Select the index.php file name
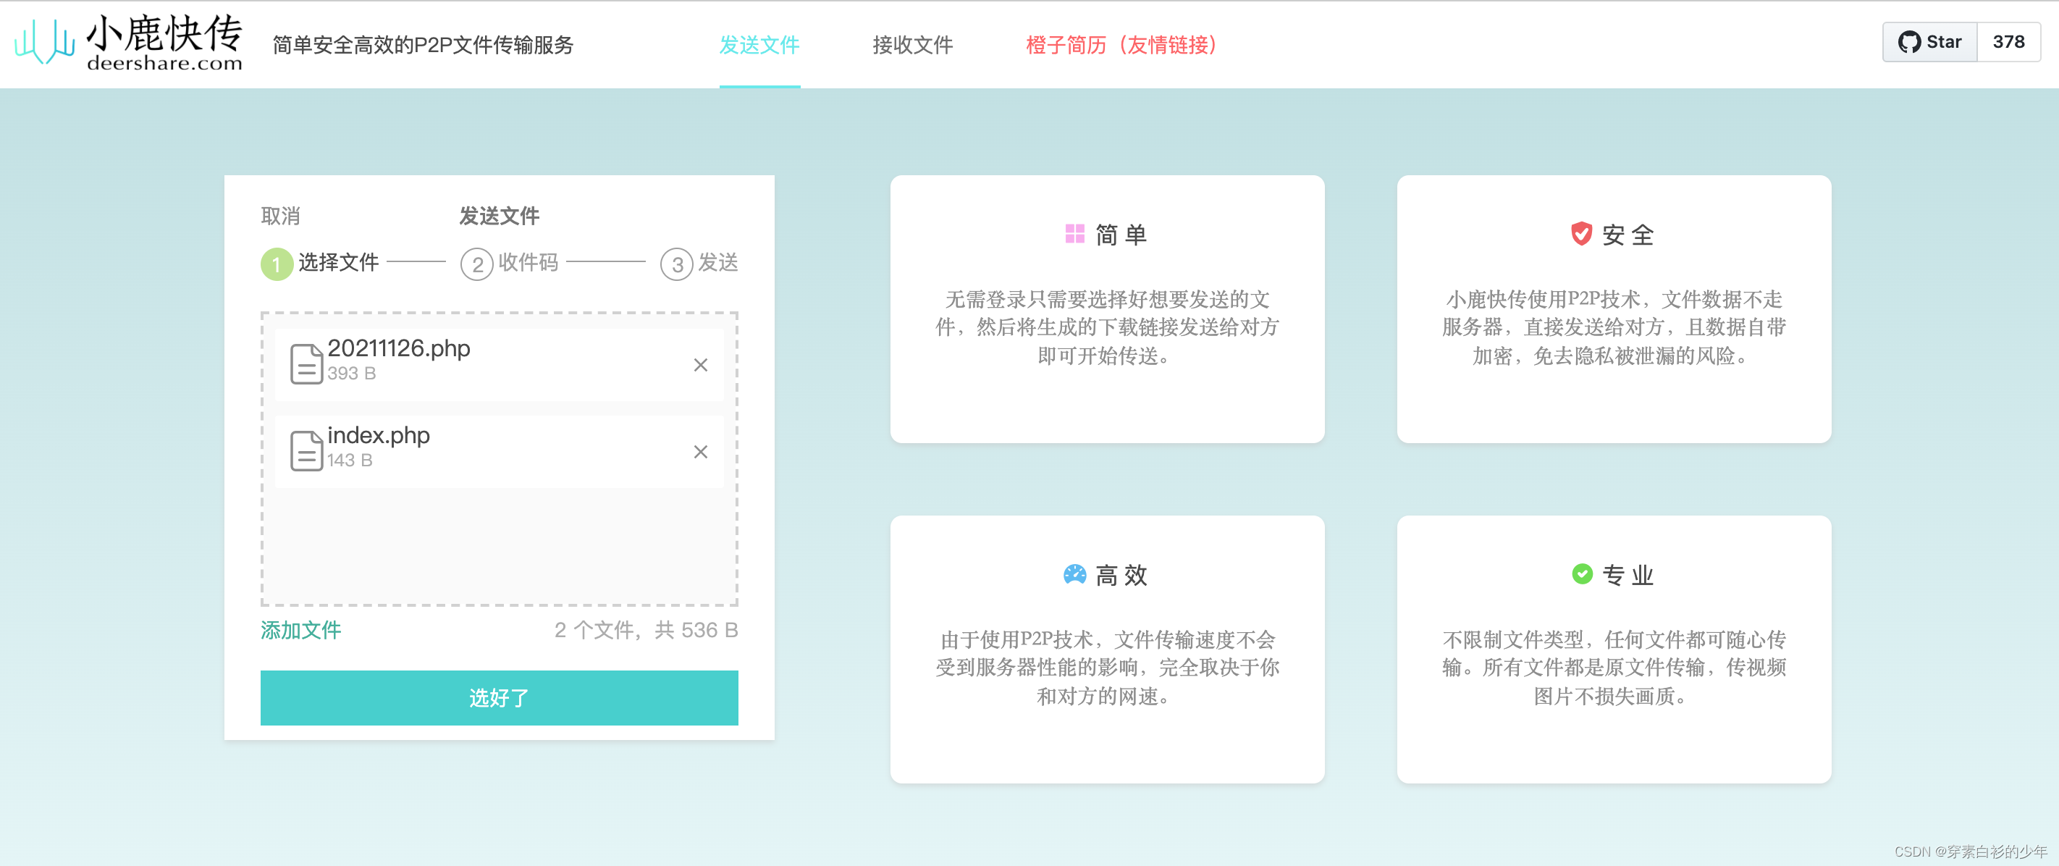Image resolution: width=2059 pixels, height=866 pixels. point(379,435)
